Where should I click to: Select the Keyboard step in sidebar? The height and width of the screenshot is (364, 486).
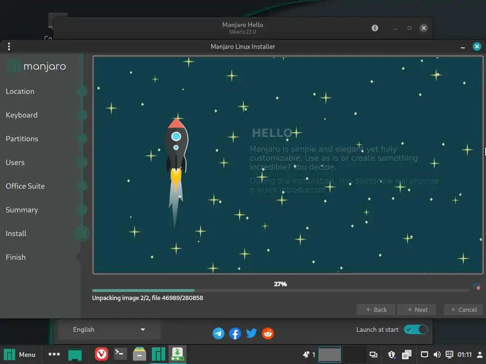(x=22, y=115)
